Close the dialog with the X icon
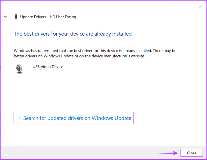 201,6
